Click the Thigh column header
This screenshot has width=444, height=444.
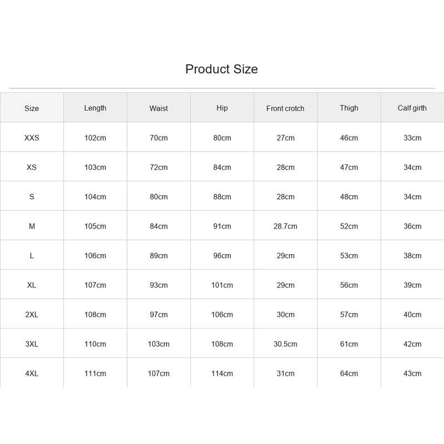coord(349,108)
